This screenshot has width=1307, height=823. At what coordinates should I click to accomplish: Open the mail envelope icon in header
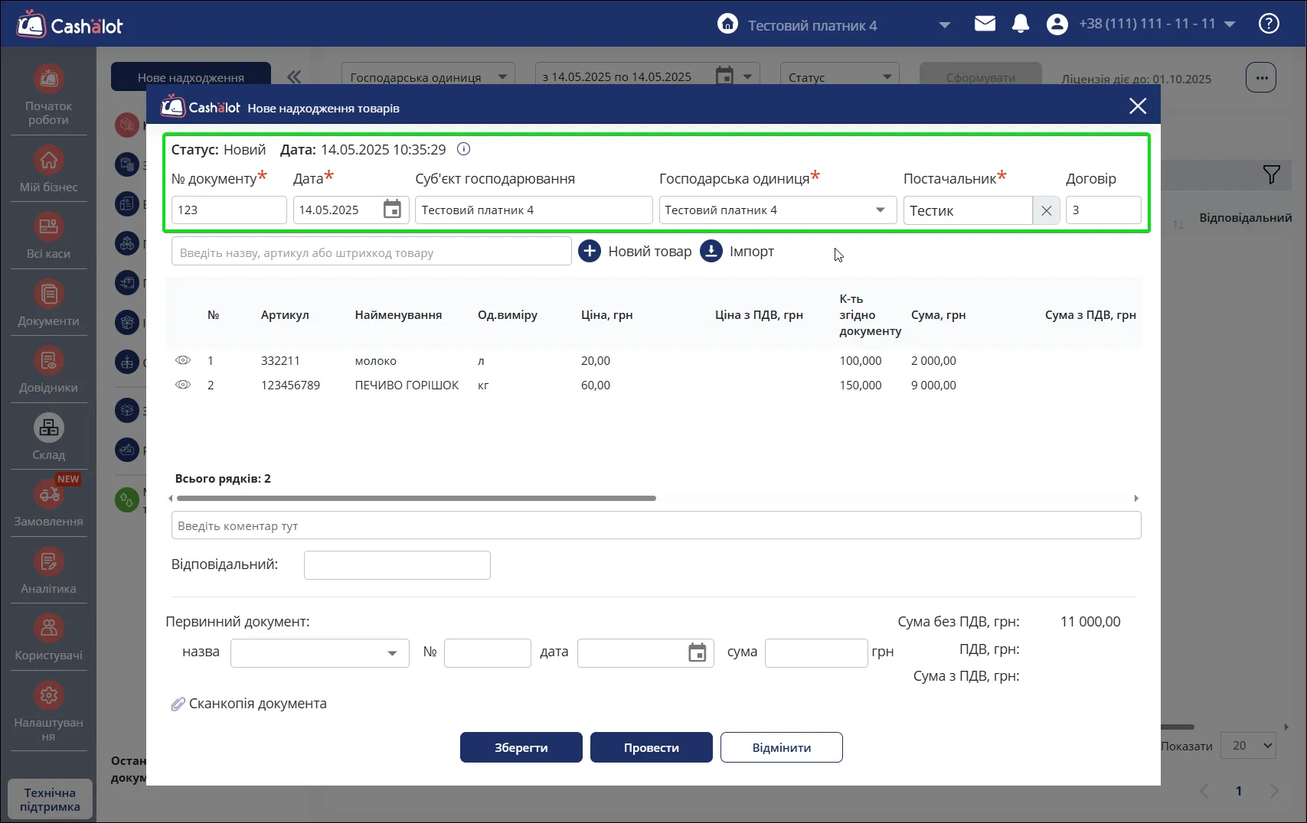pyautogui.click(x=985, y=24)
